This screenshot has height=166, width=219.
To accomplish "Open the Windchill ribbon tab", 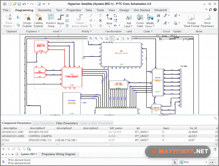I will [160, 10].
